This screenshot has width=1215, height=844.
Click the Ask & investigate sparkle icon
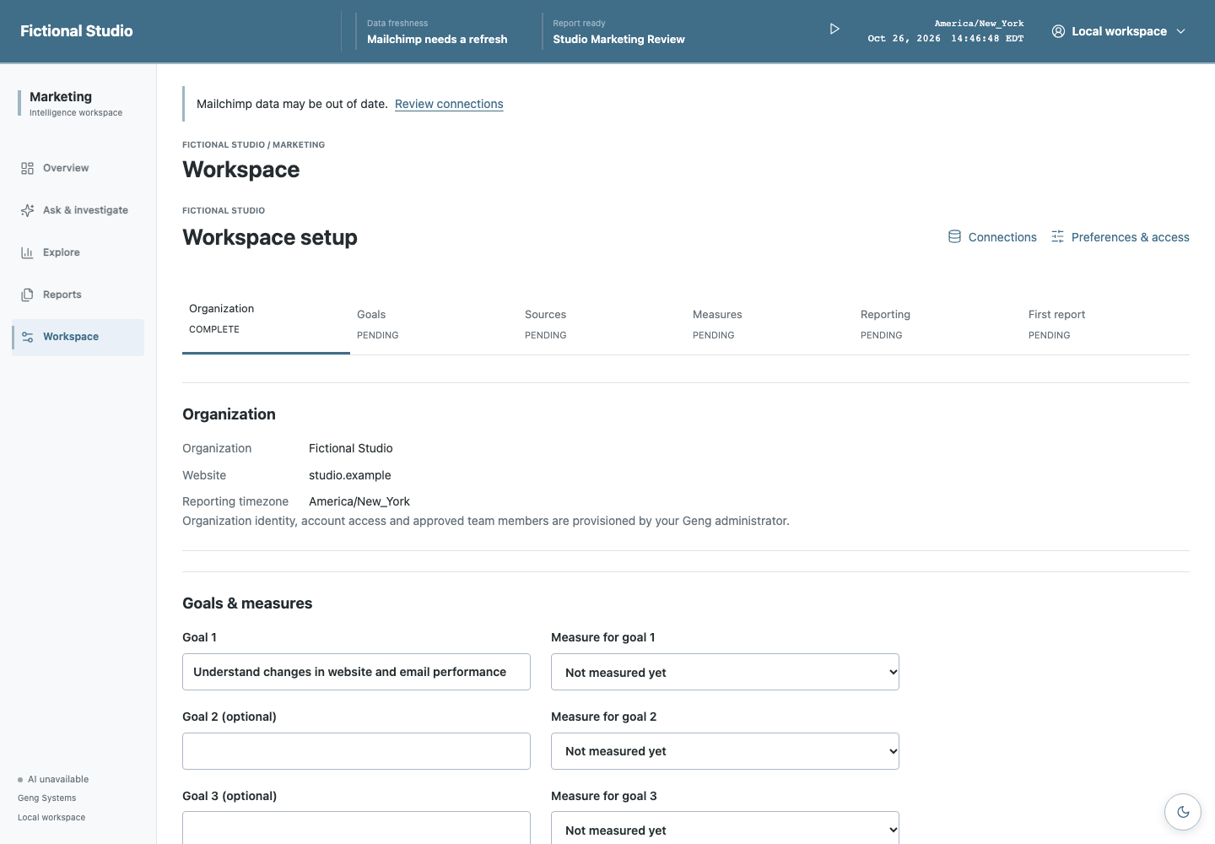tap(27, 210)
